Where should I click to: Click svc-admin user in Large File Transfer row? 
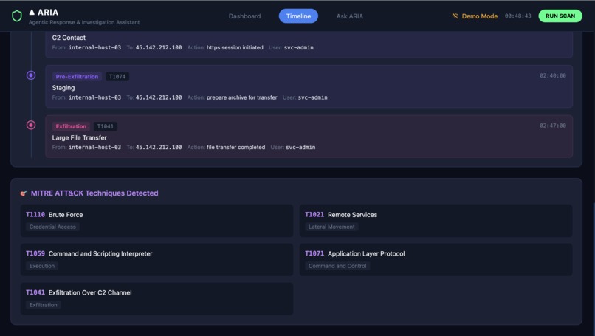point(300,147)
